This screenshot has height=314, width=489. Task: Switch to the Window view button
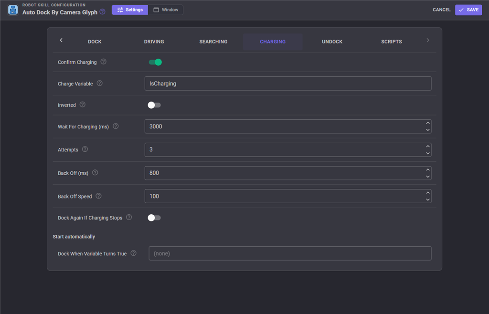(166, 10)
